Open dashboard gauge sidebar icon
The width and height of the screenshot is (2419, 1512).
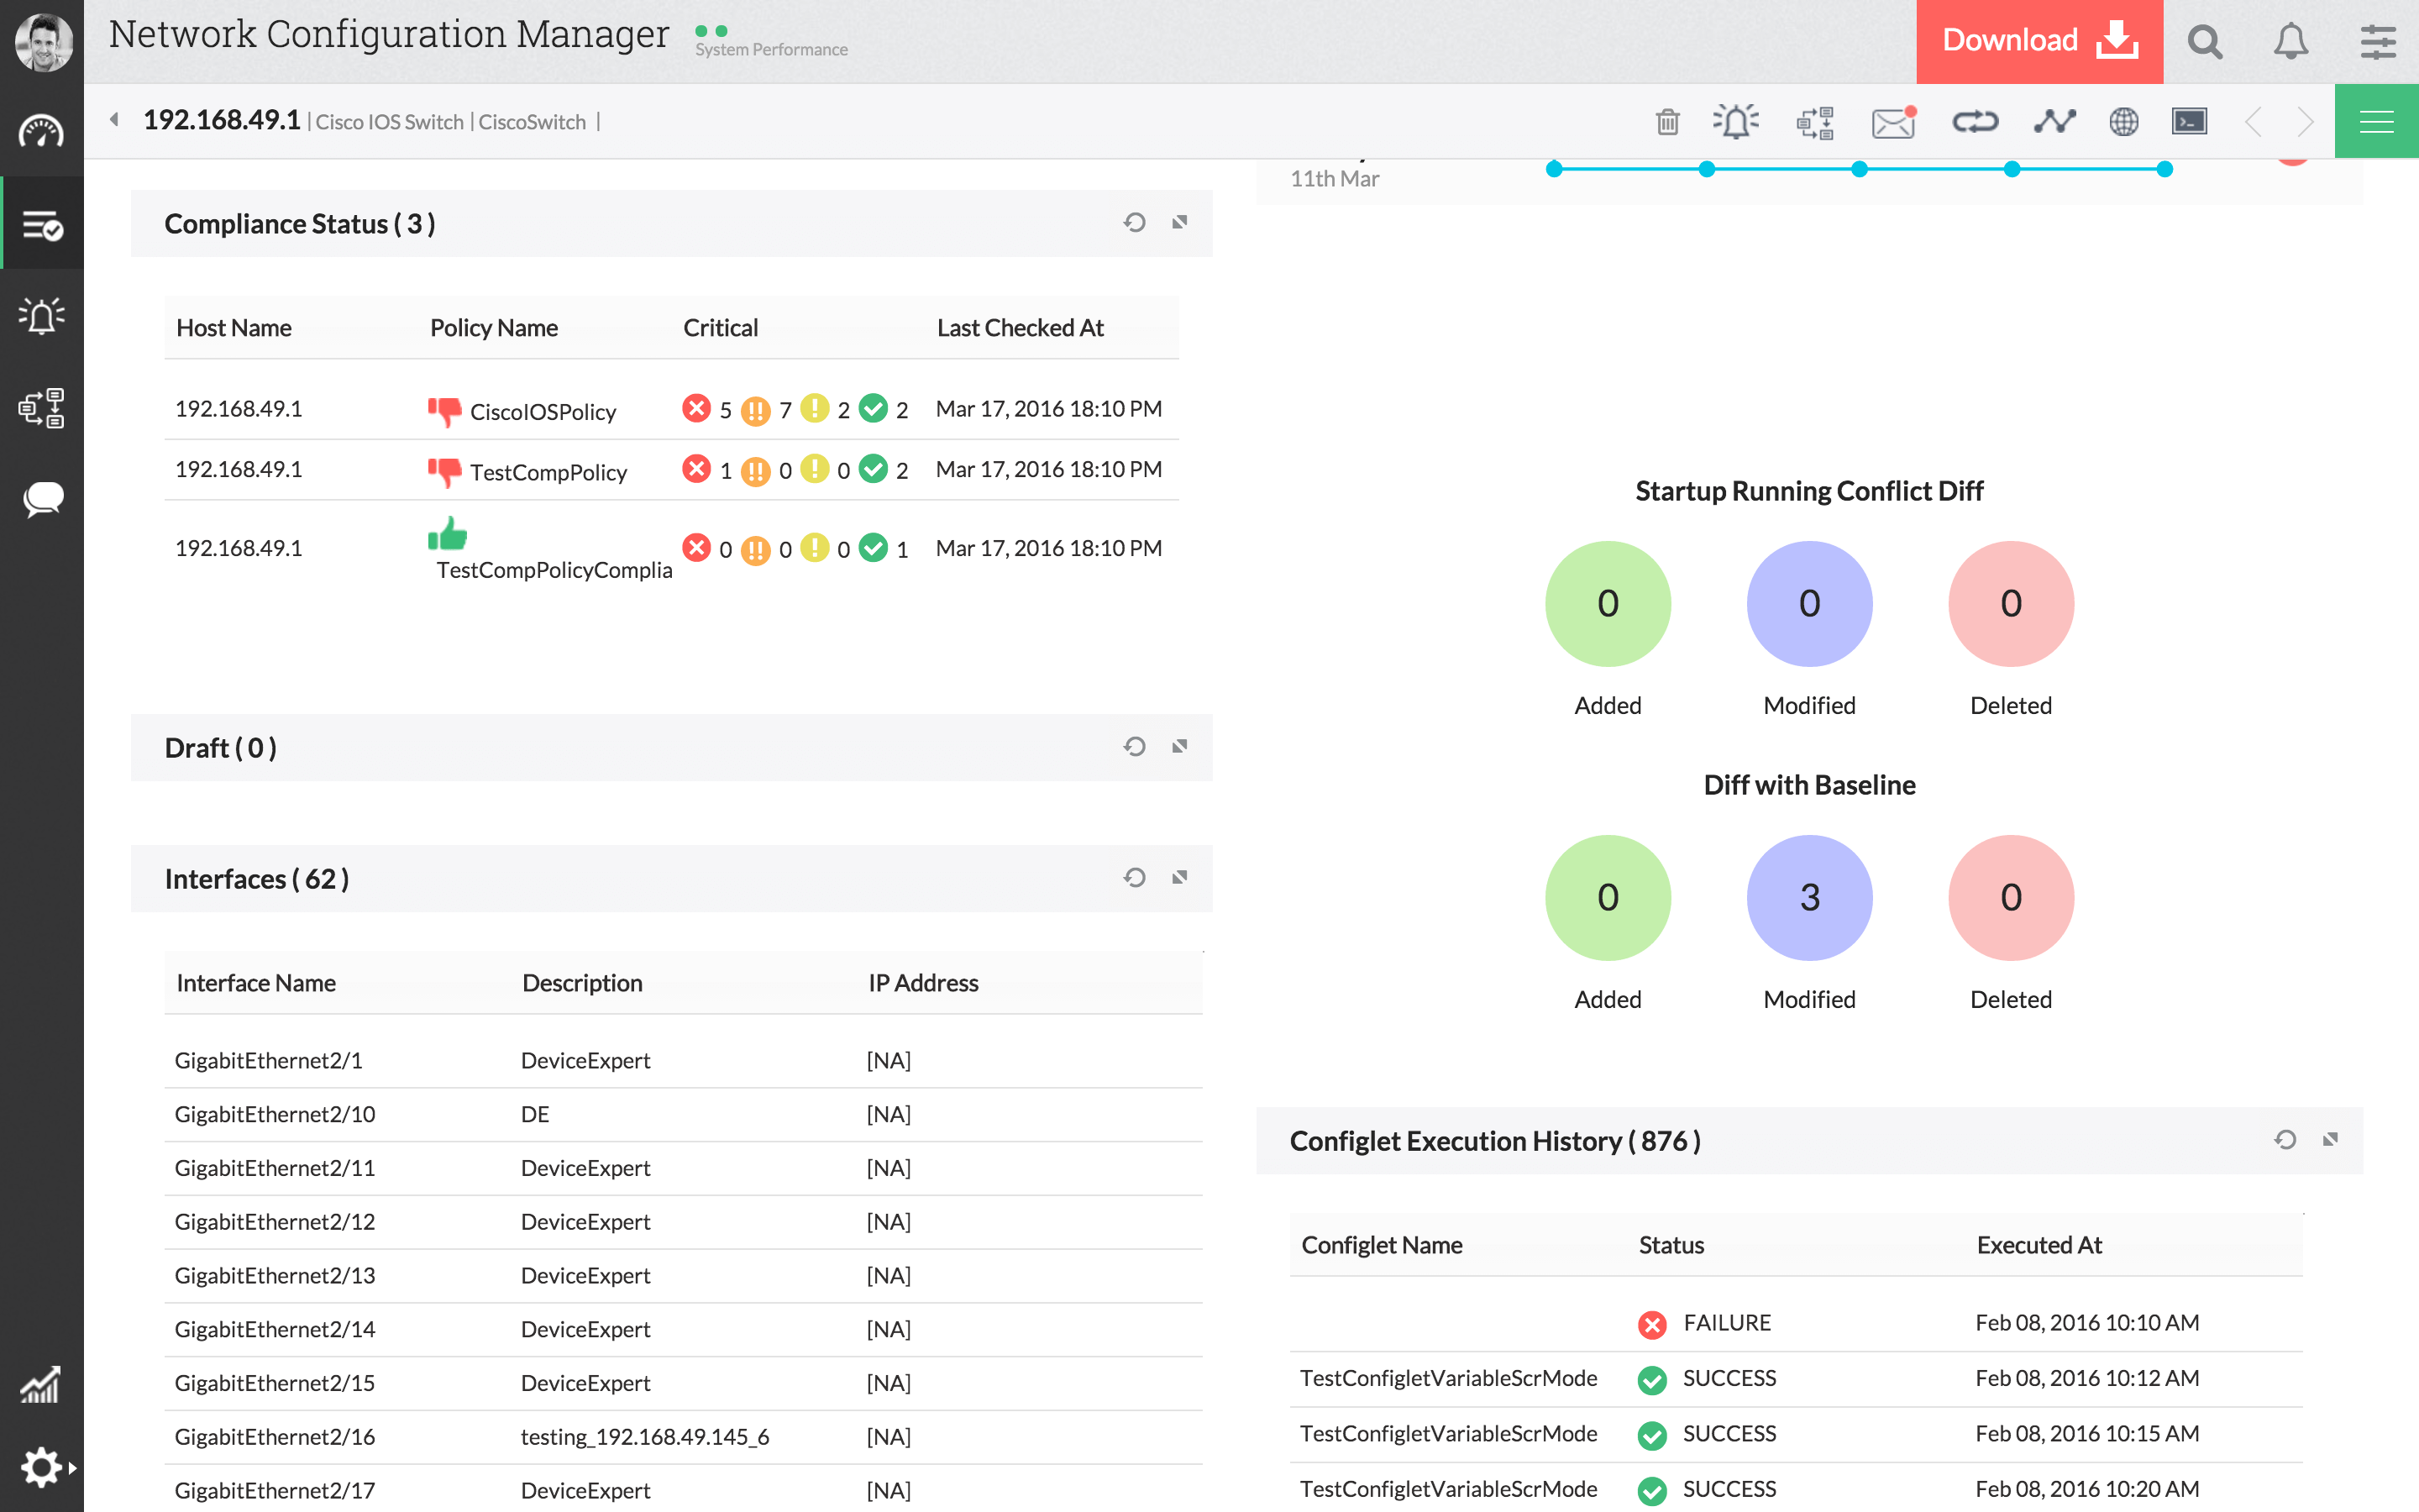pos(41,132)
